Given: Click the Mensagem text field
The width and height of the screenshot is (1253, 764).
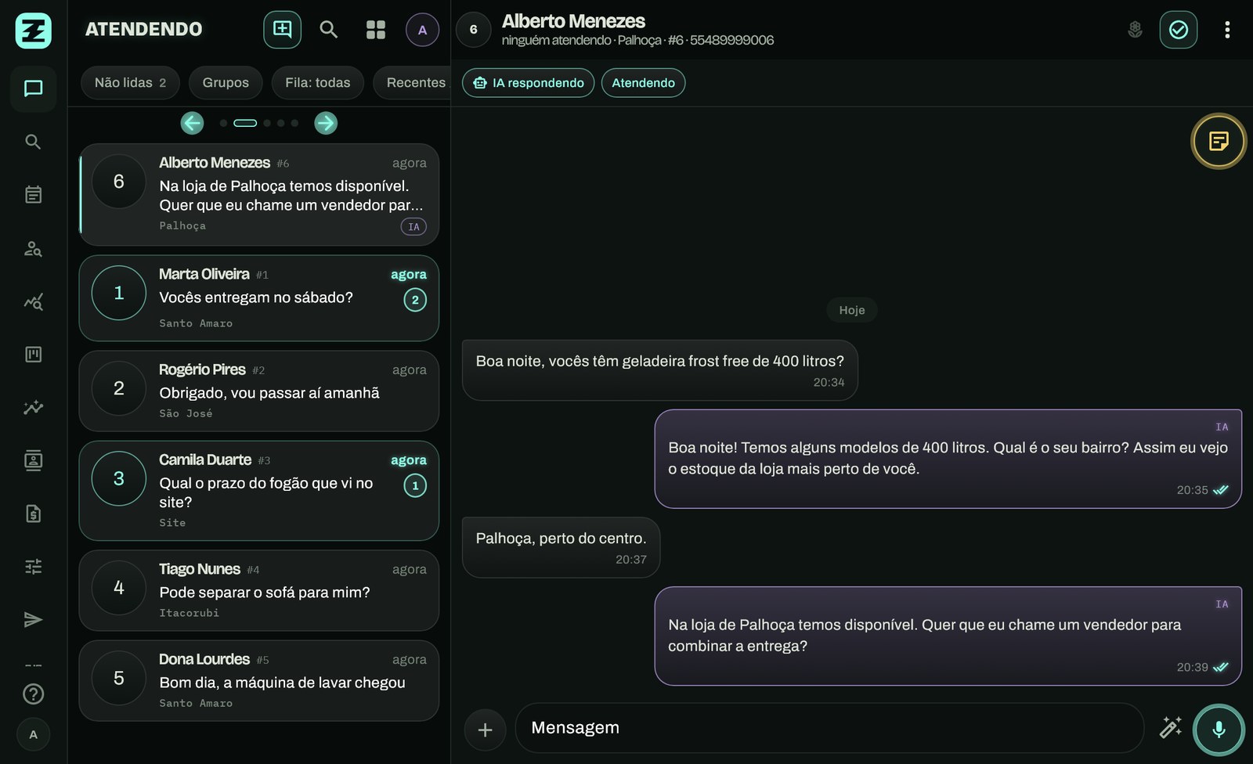Looking at the screenshot, I should coord(830,728).
